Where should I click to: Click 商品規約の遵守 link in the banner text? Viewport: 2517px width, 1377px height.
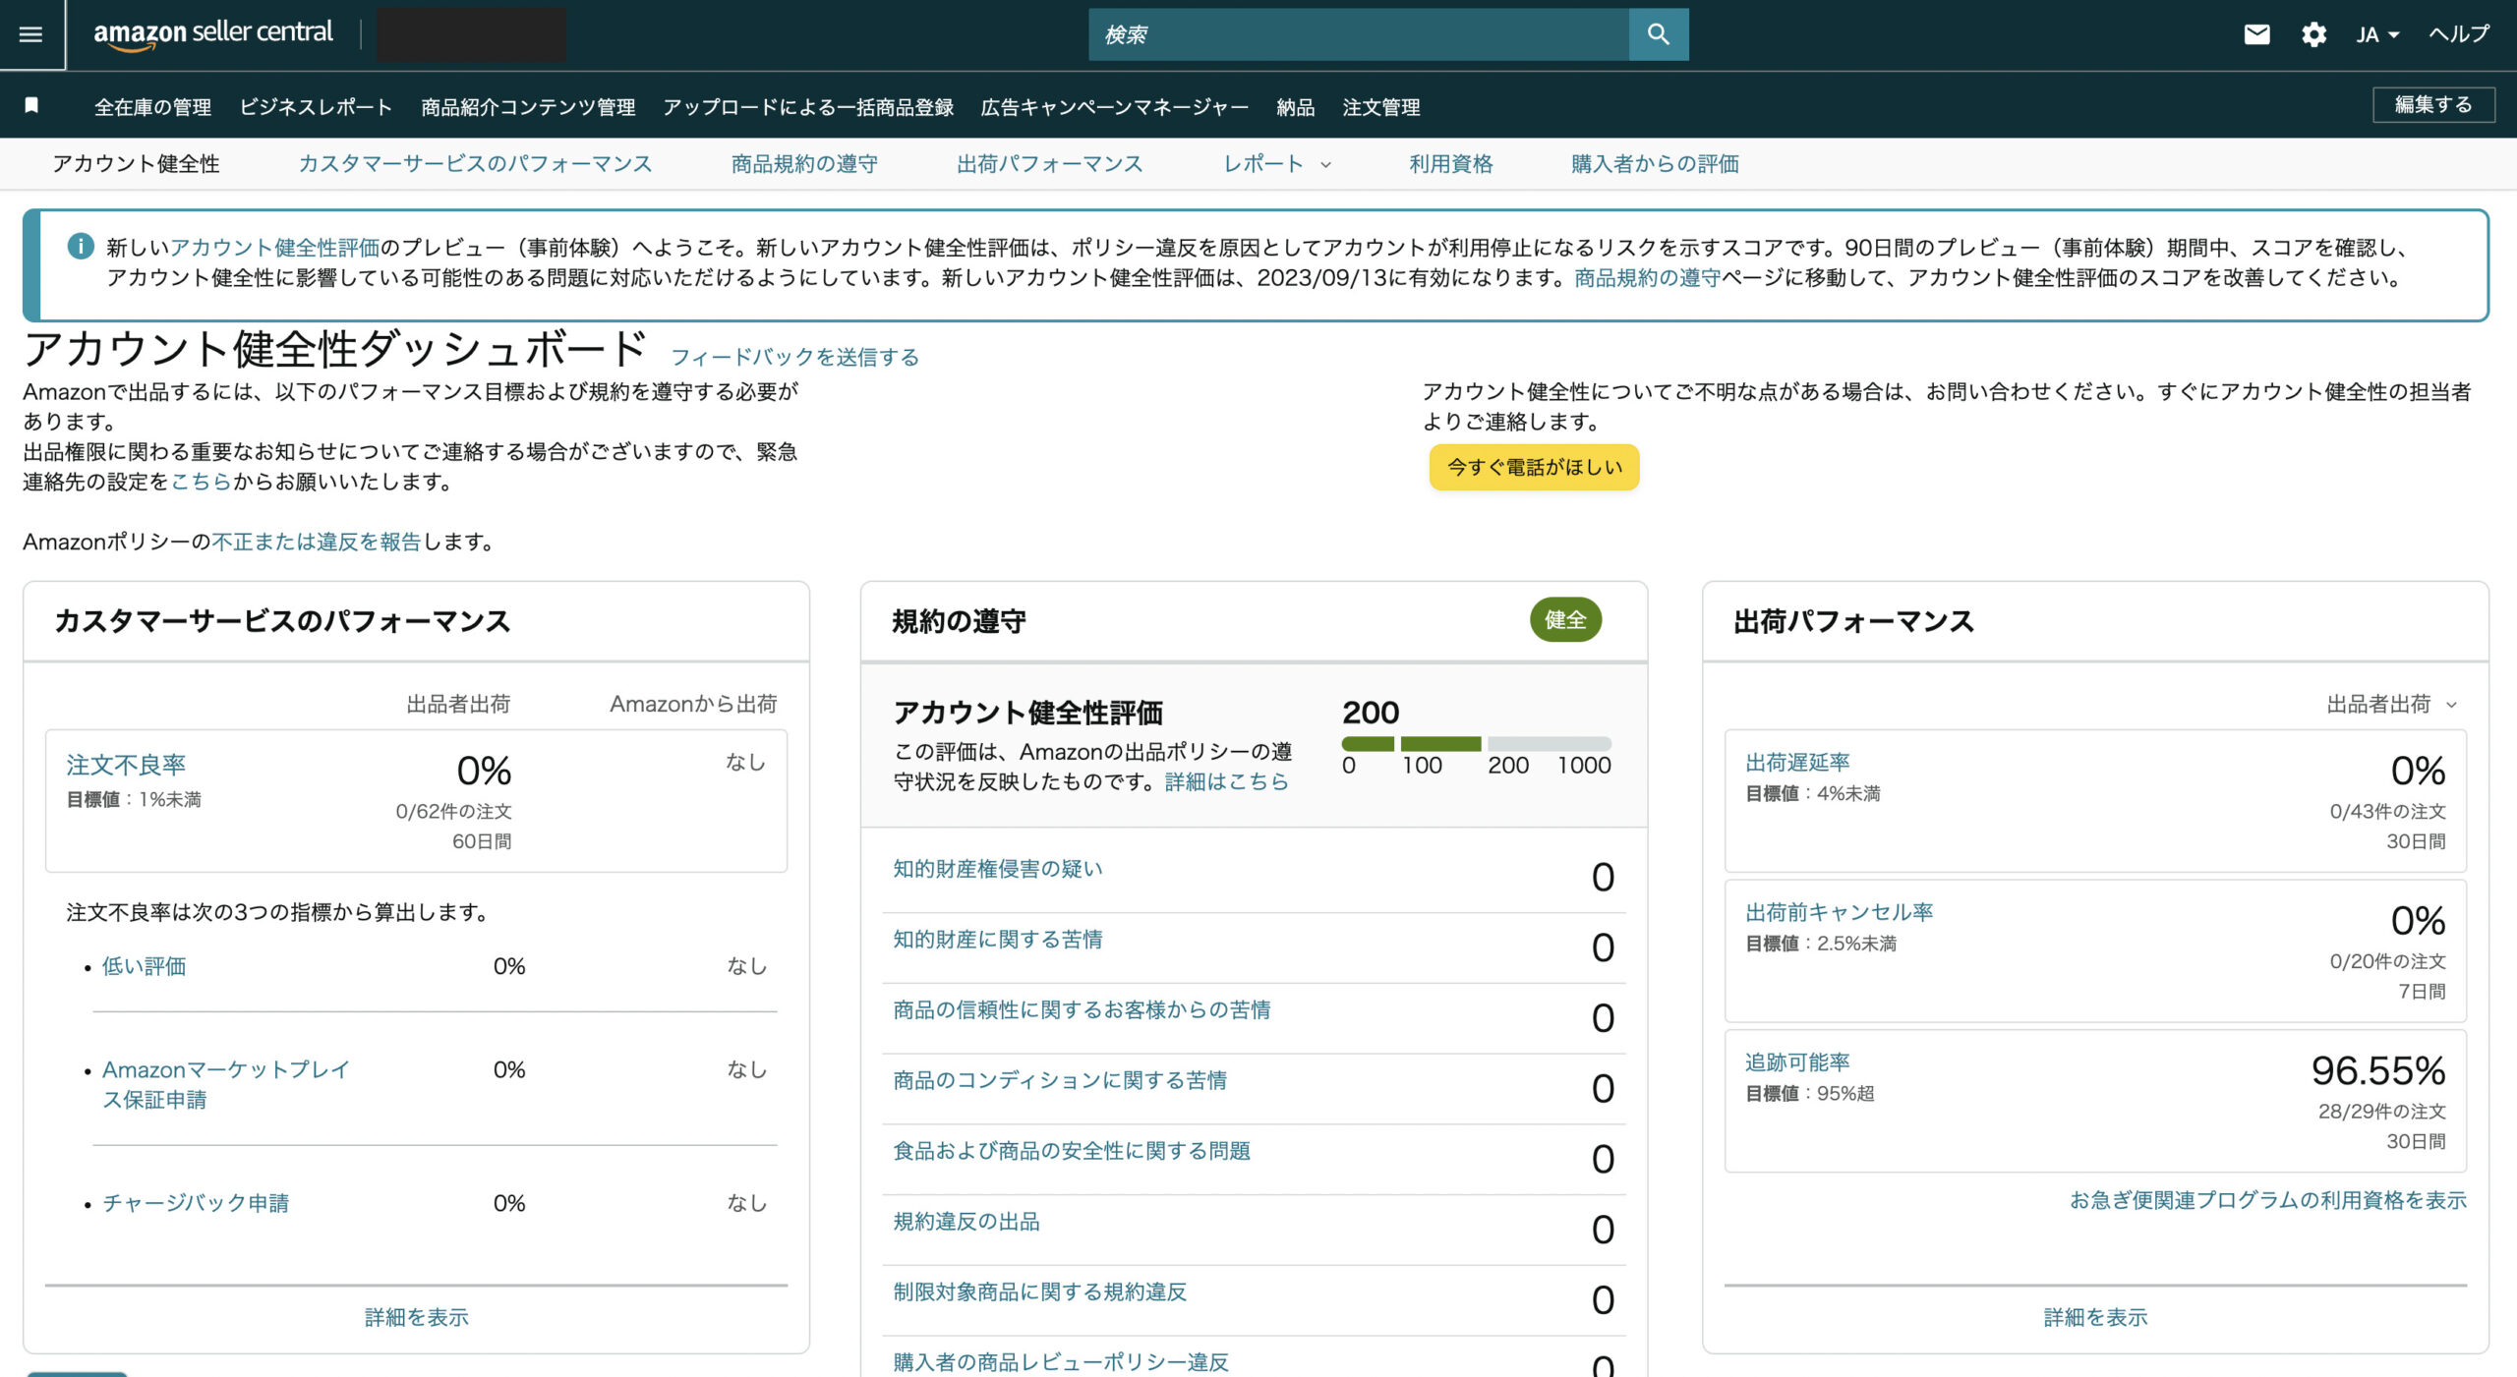pyautogui.click(x=1647, y=278)
